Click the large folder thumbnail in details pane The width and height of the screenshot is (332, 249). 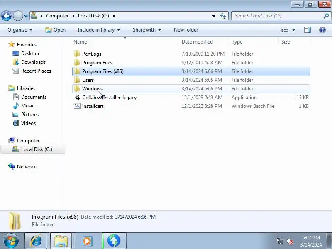click(x=15, y=221)
